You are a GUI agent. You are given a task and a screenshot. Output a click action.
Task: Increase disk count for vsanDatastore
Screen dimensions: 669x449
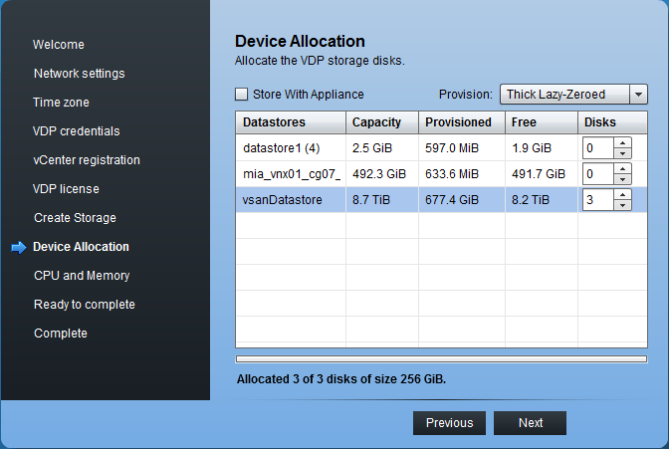point(623,194)
